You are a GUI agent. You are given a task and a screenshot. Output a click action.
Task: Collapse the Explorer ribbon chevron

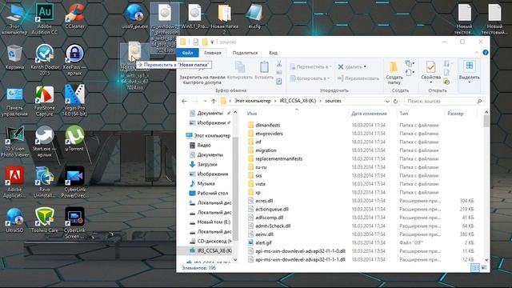pyautogui.click(x=477, y=52)
